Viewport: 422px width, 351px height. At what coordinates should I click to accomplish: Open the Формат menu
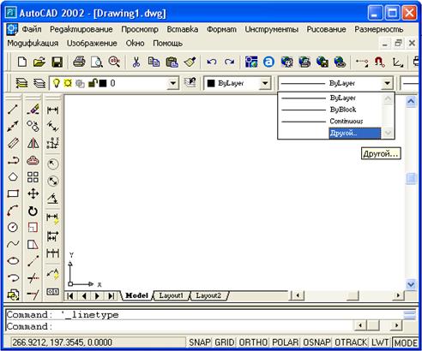point(221,29)
